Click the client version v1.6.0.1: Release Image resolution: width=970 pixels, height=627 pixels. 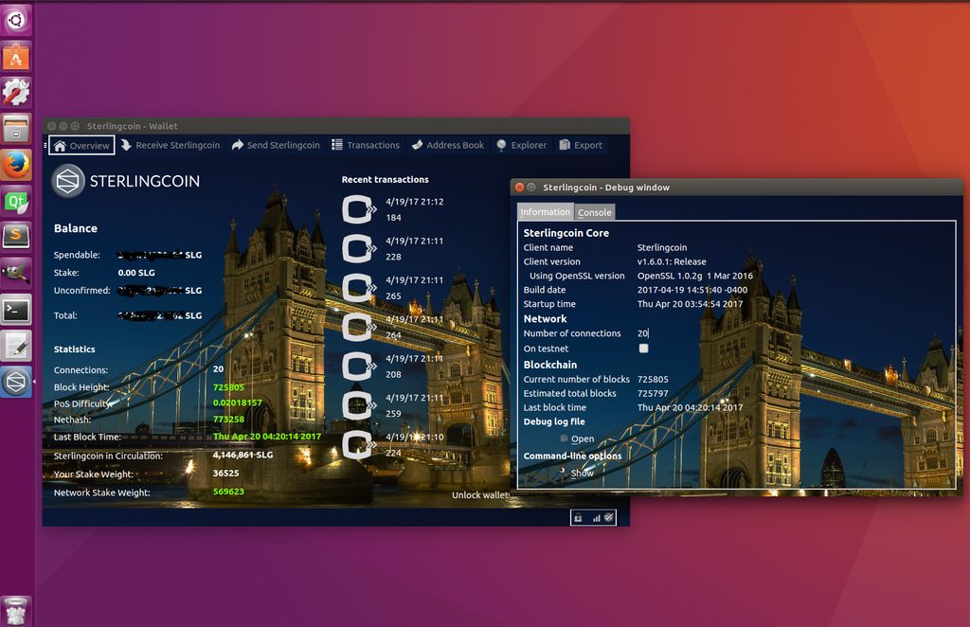click(x=672, y=261)
